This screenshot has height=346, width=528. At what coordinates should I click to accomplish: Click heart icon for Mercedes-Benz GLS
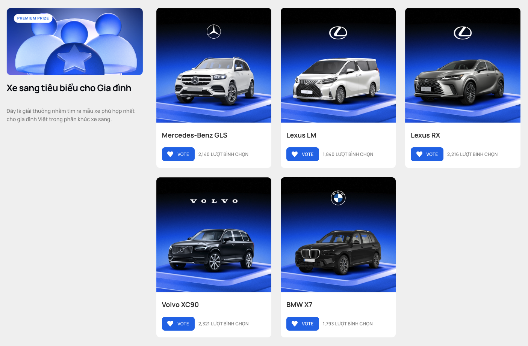tap(170, 154)
